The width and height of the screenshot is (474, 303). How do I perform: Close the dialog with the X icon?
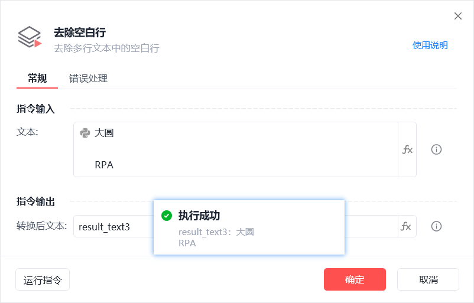pos(458,16)
